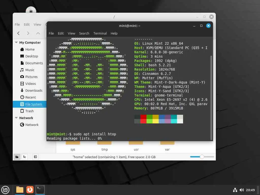Image resolution: width=260 pixels, height=195 pixels.
Task: Open the Network location in sidebar
Action: (x=29, y=125)
